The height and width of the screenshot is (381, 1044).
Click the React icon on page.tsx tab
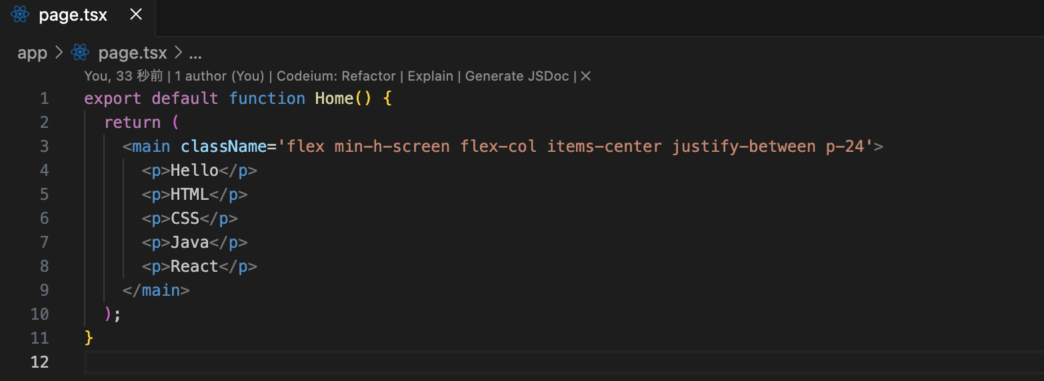20,15
